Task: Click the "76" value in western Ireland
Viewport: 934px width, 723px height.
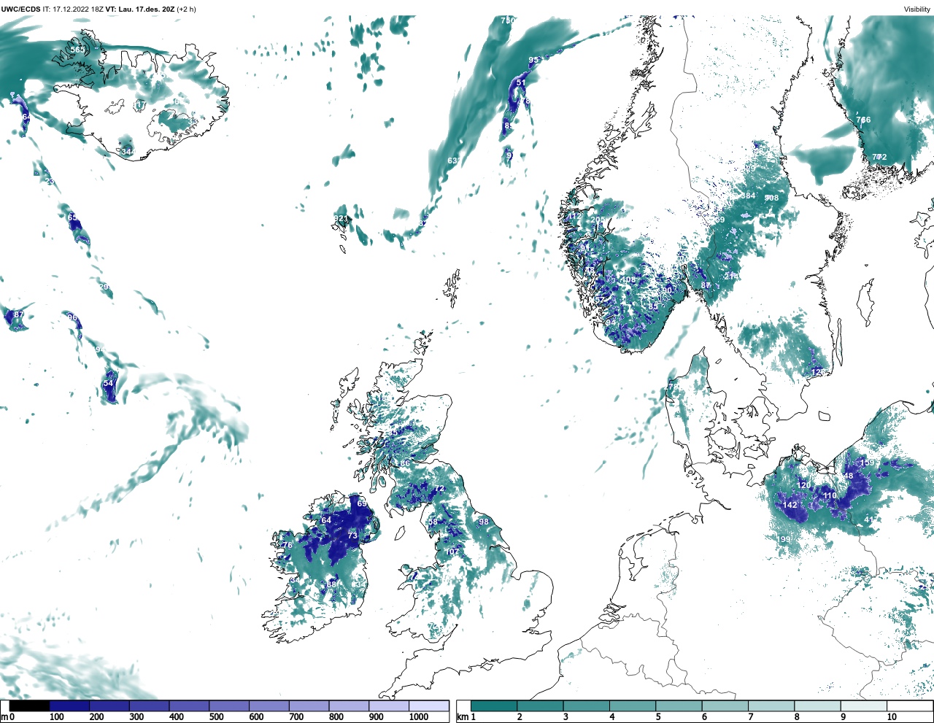Action: (x=287, y=546)
